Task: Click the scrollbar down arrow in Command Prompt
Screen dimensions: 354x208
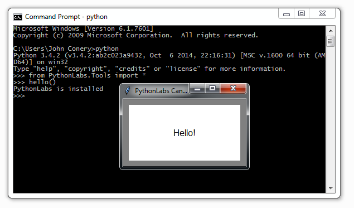Action: tap(331, 188)
